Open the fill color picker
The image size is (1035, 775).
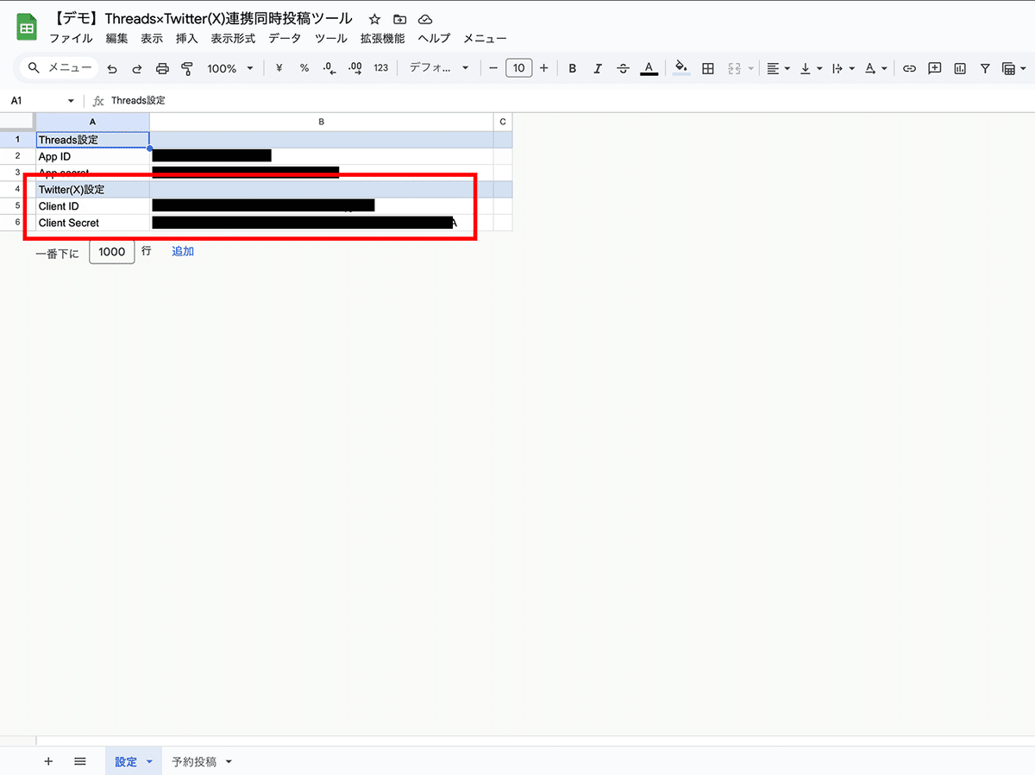[681, 68]
